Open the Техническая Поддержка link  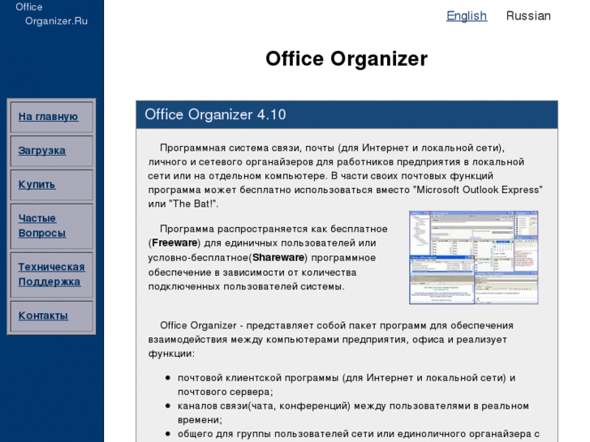(x=52, y=274)
